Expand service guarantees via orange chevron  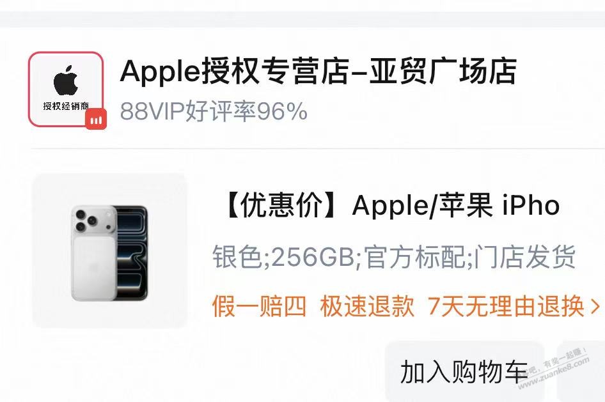tap(595, 307)
